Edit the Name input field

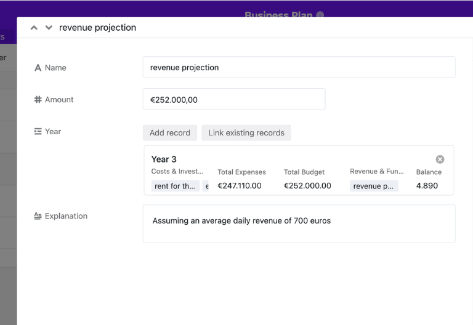[299, 67]
